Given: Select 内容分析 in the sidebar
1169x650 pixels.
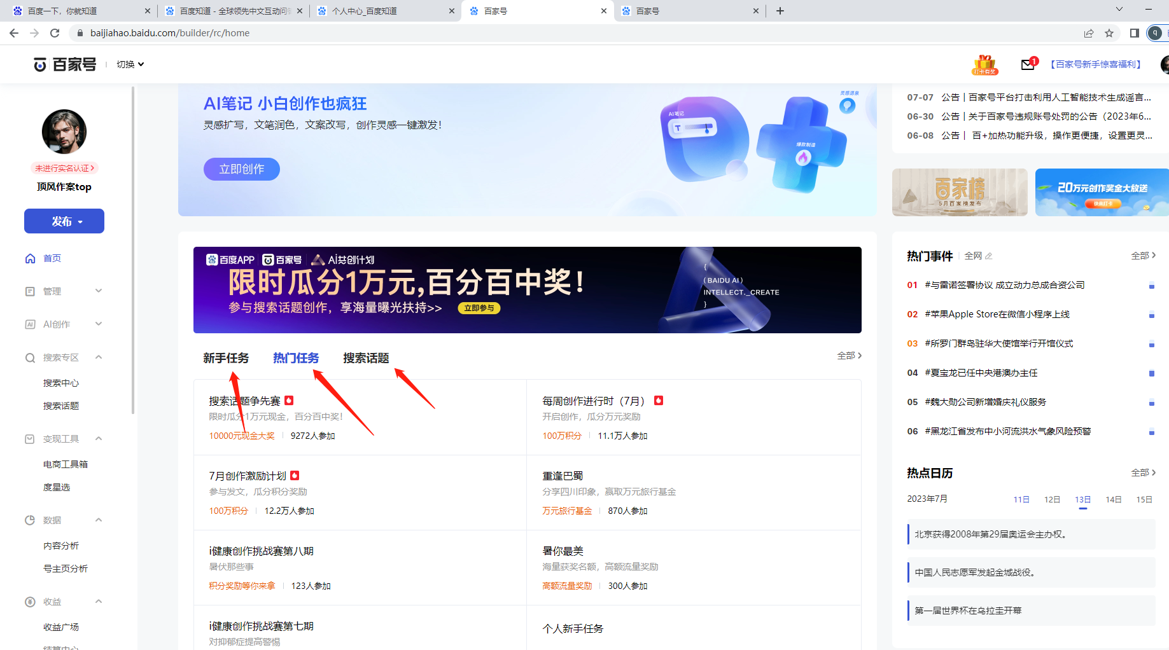Looking at the screenshot, I should 61,546.
